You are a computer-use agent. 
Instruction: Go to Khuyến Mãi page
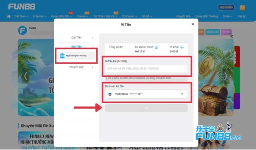(183, 16)
